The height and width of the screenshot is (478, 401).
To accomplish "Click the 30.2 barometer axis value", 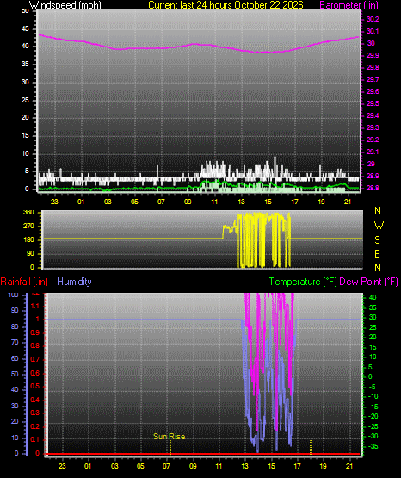I will tap(373, 19).
